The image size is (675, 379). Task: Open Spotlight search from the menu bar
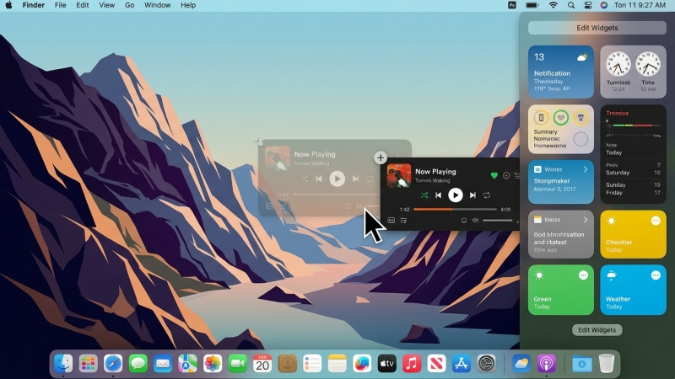pyautogui.click(x=571, y=5)
